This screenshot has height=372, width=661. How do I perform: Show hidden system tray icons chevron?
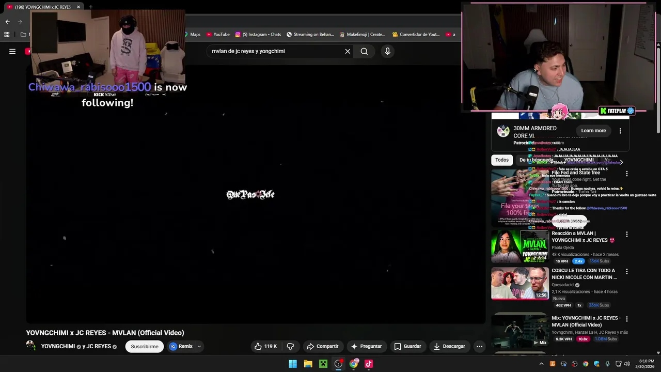pyautogui.click(x=541, y=364)
